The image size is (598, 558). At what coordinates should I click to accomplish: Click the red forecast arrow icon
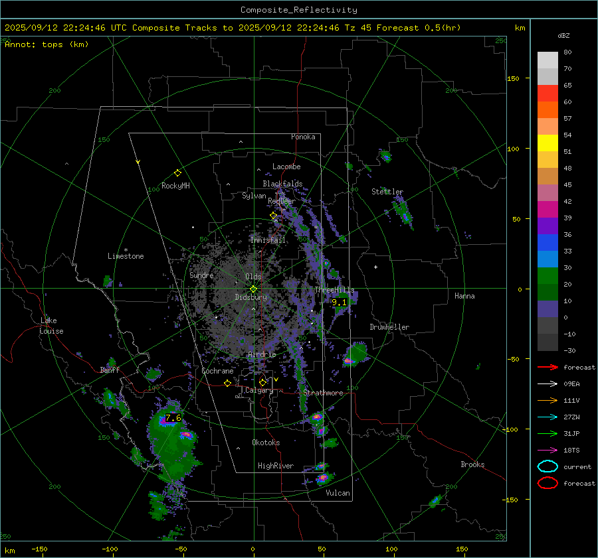(548, 367)
